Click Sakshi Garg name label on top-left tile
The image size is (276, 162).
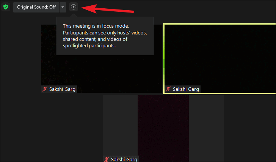[x=62, y=89]
